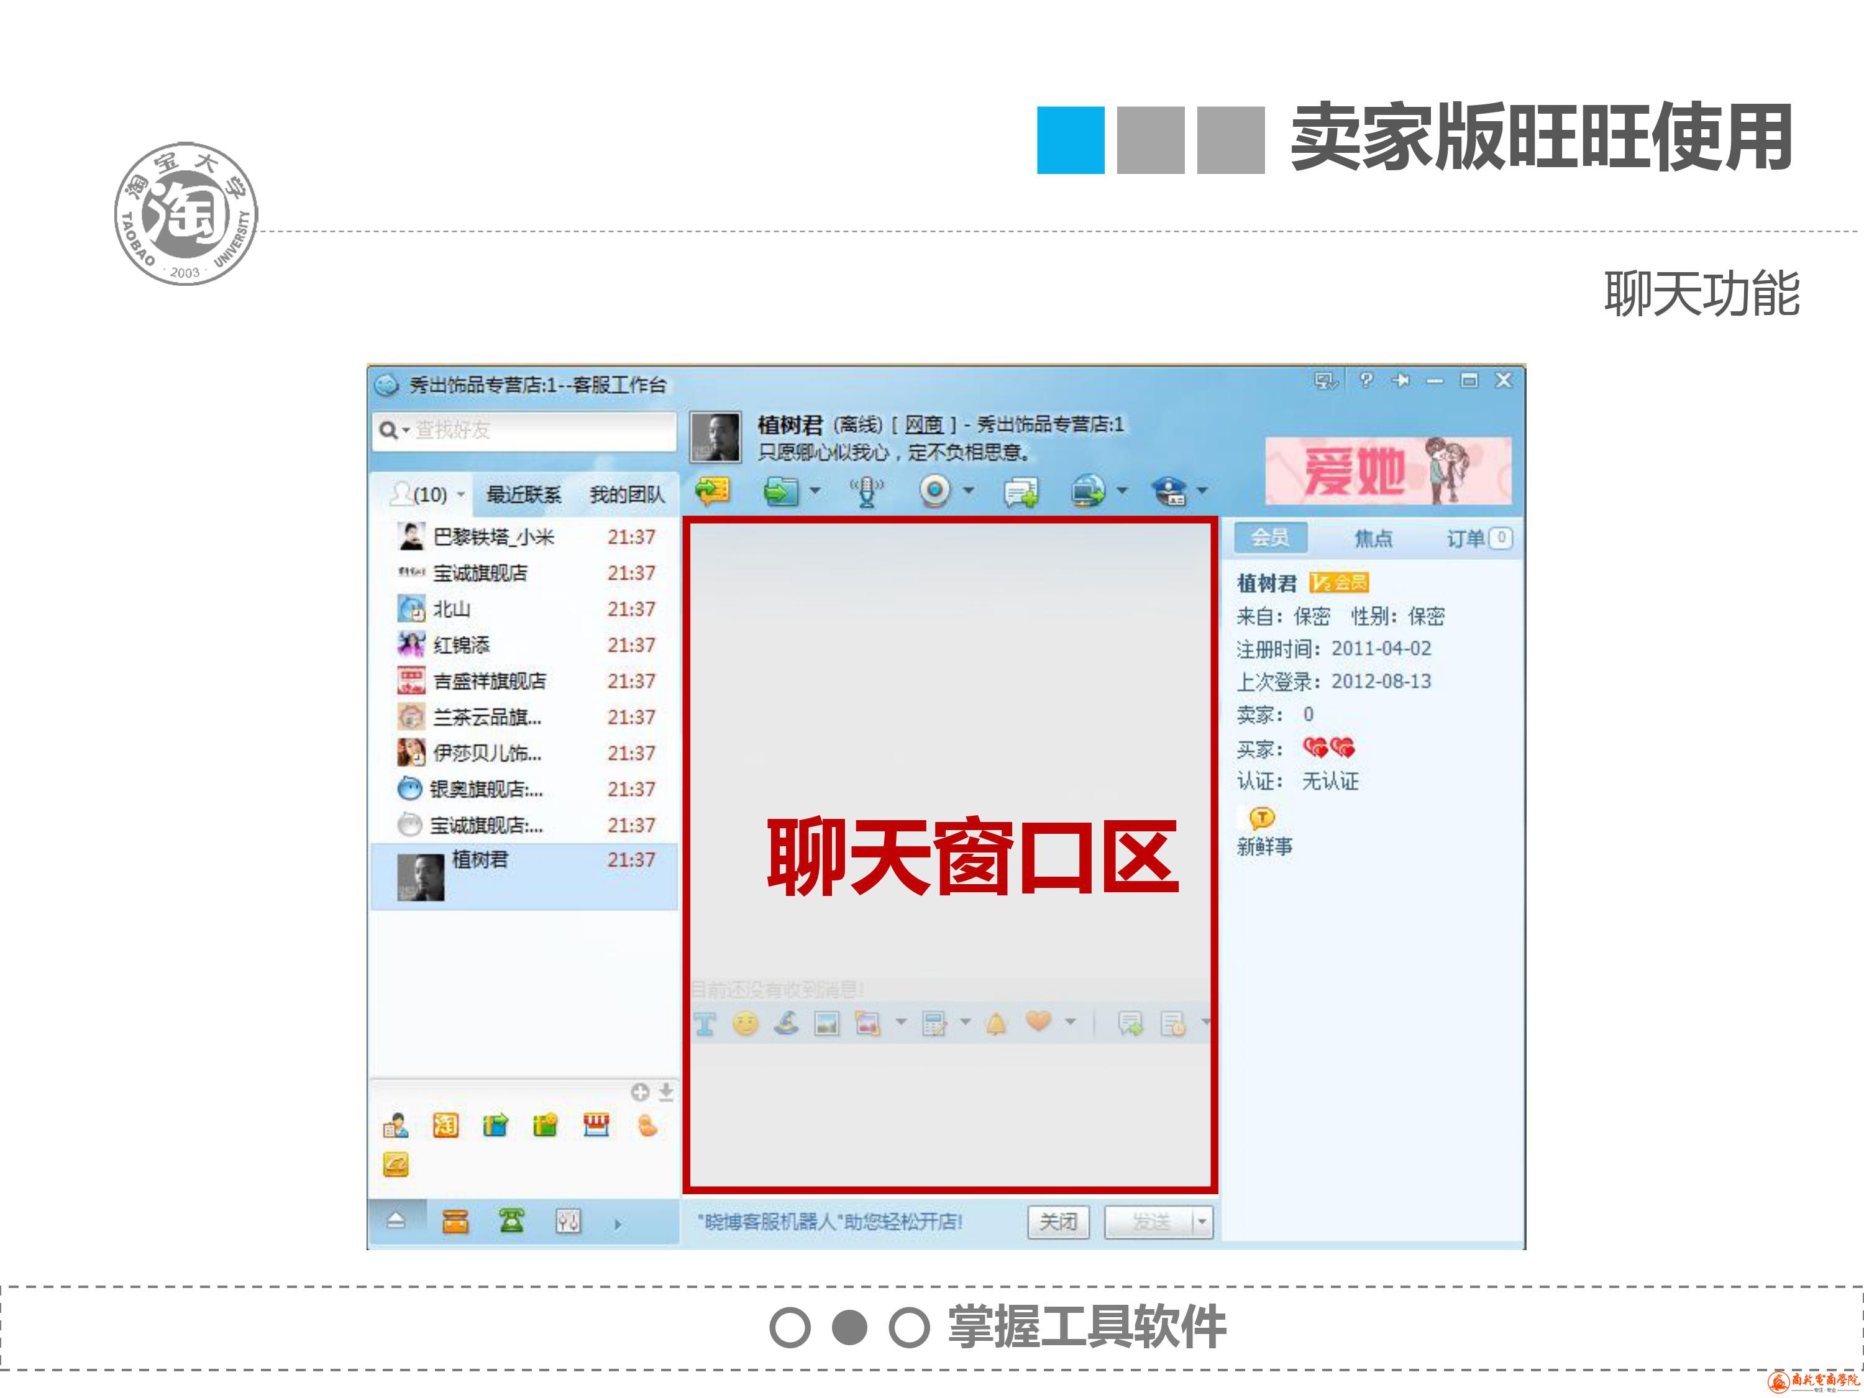The image size is (1864, 1398).
Task: Expand the orange heart dropdown arrow
Action: pos(1070,1022)
